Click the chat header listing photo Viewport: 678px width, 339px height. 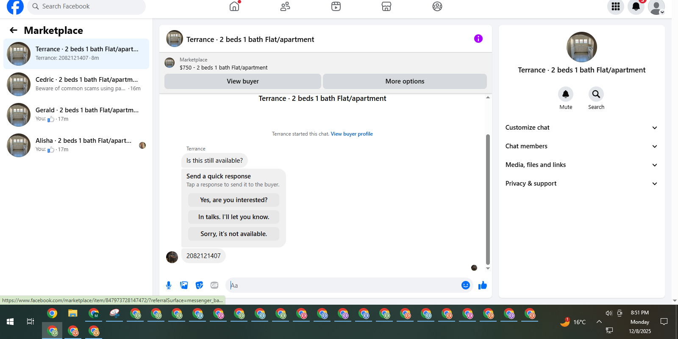click(175, 39)
